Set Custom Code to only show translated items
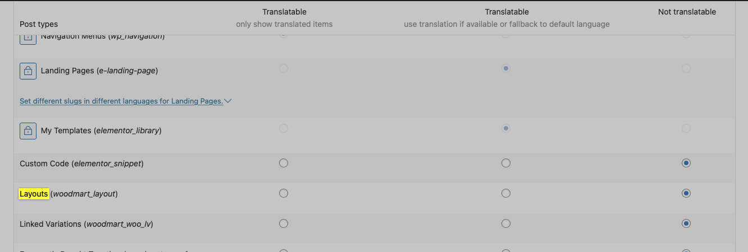This screenshot has height=252, width=748. pos(284,163)
